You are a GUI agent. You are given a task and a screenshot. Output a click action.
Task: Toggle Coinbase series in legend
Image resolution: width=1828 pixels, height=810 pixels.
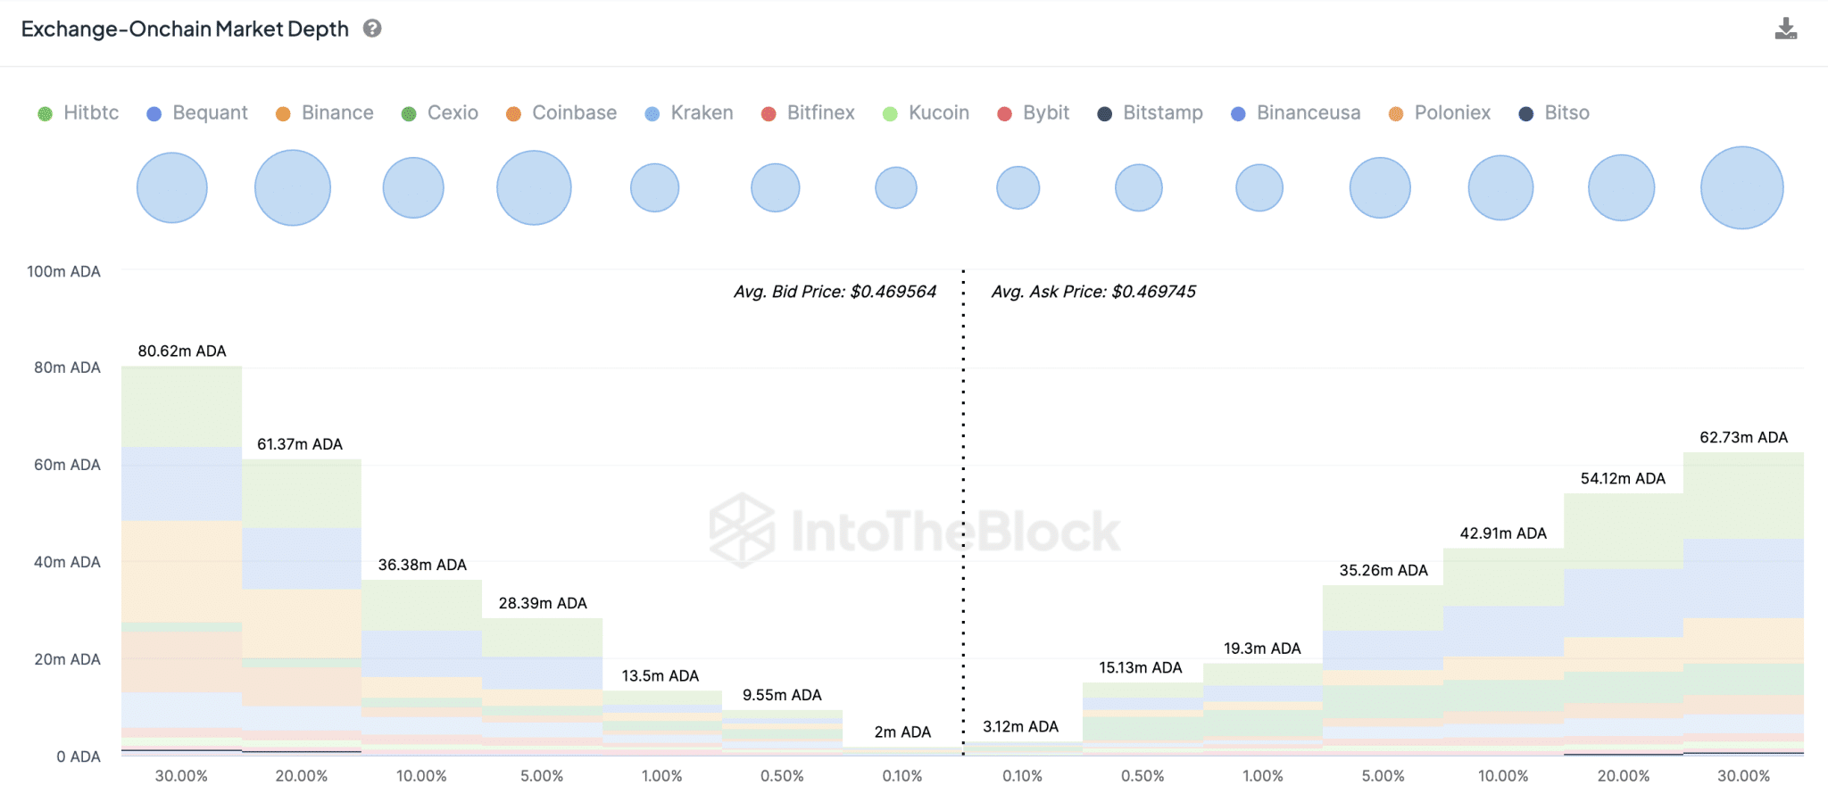tap(561, 113)
